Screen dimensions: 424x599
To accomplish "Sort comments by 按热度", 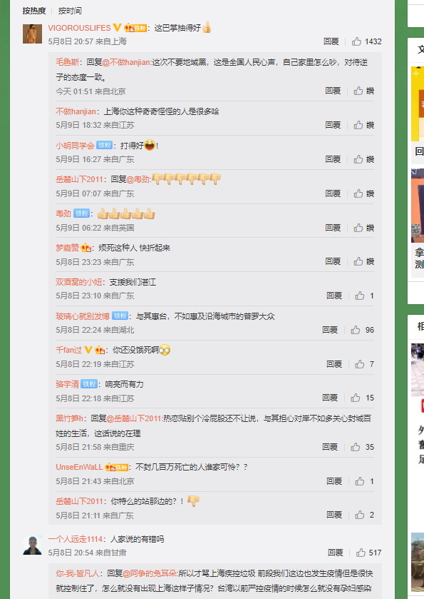I will [34, 11].
